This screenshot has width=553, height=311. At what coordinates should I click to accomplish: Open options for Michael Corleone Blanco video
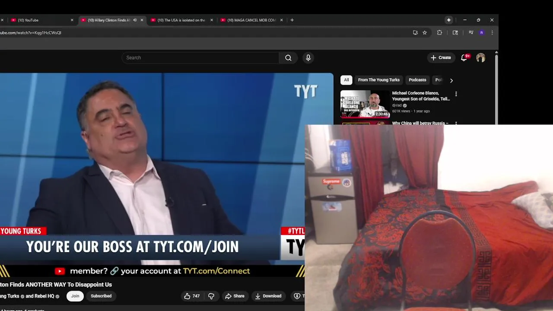(456, 94)
